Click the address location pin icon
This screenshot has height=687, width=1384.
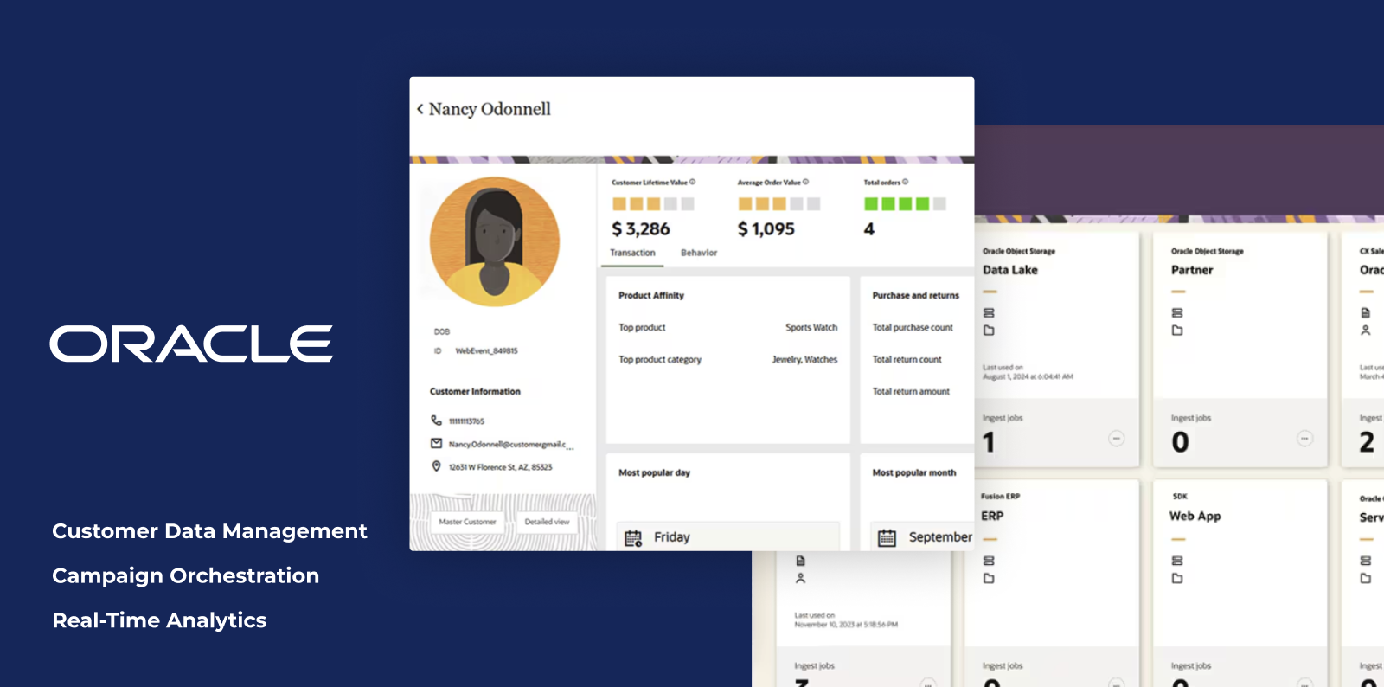pyautogui.click(x=436, y=466)
